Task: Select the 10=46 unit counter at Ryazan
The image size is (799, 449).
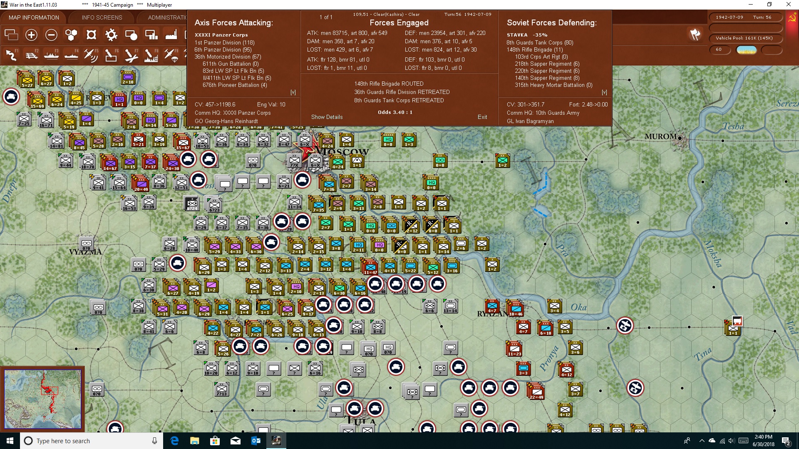Action: pos(515,308)
